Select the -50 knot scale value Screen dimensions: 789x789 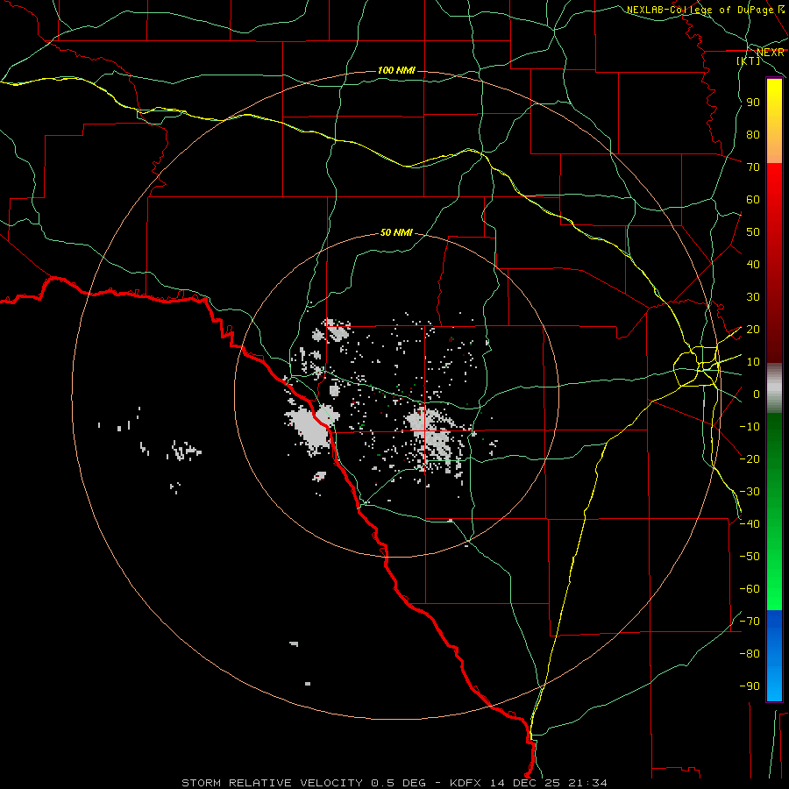(750, 557)
